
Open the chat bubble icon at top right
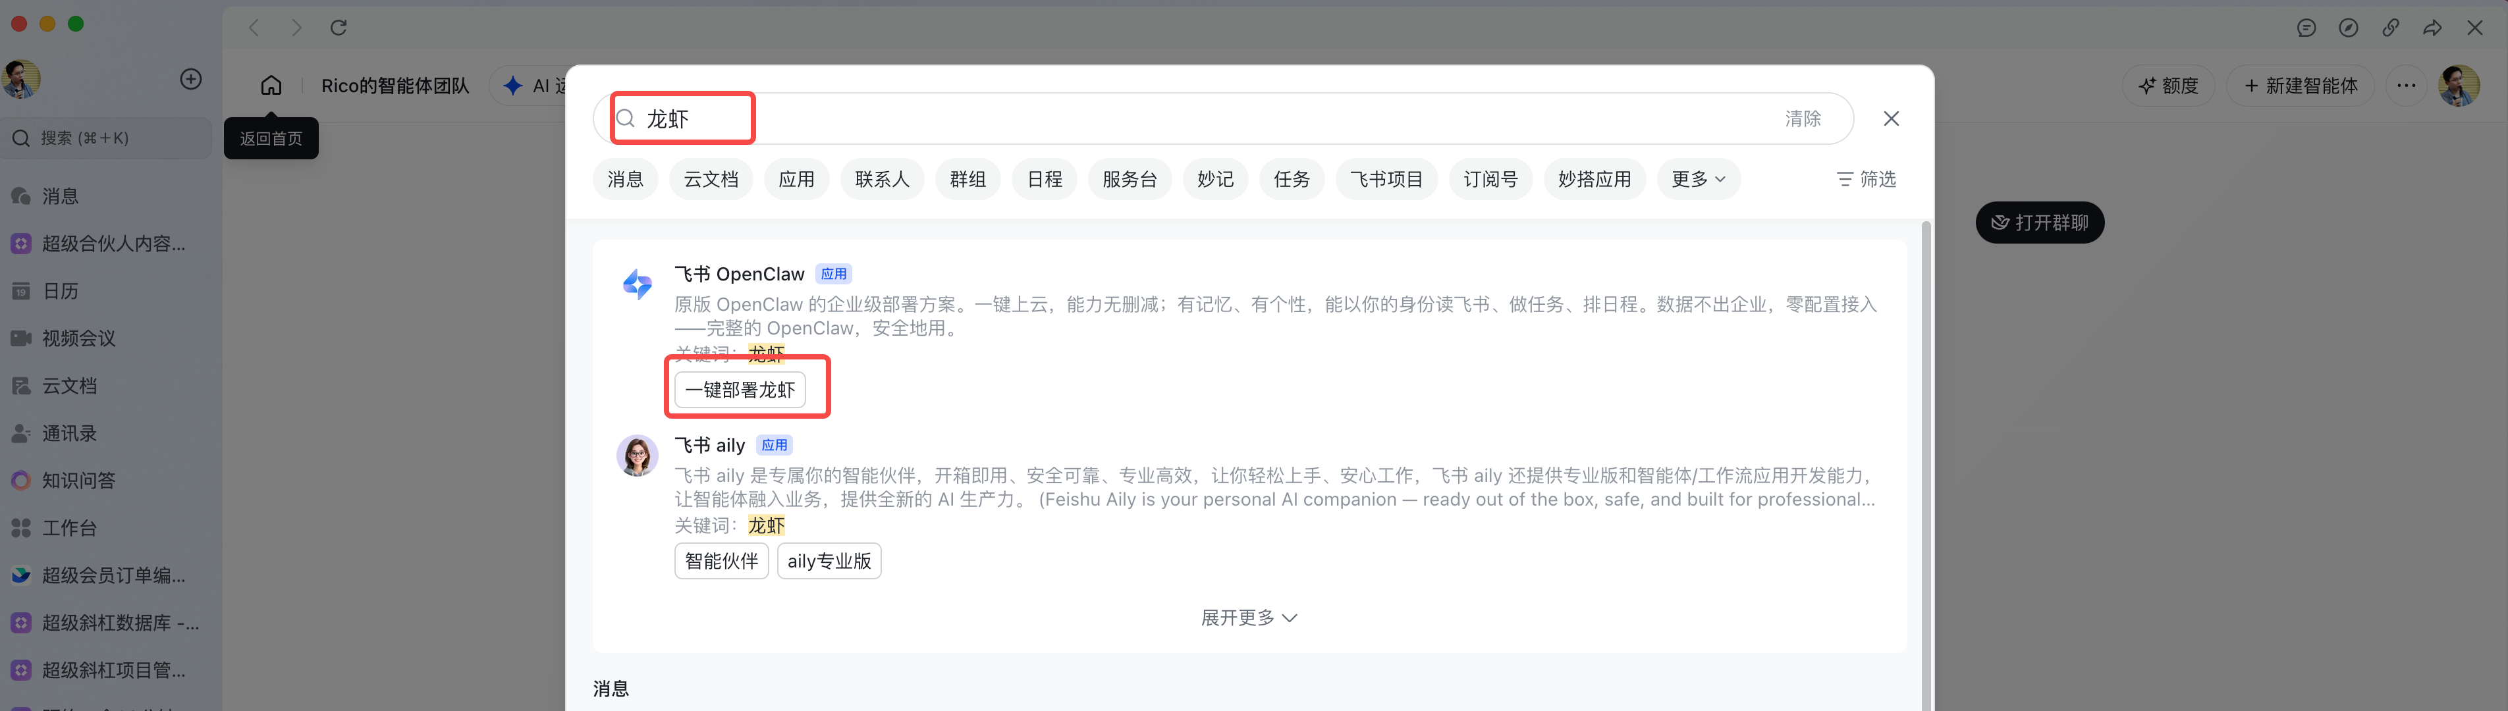tap(2306, 27)
